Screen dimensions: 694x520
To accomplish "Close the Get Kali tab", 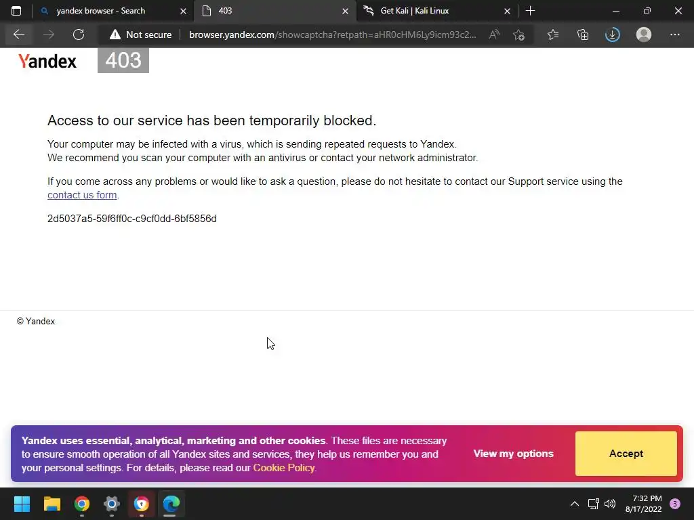I will 507,11.
